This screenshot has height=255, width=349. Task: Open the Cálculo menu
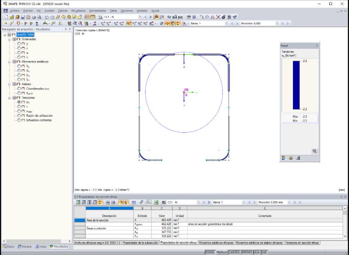coord(63,11)
